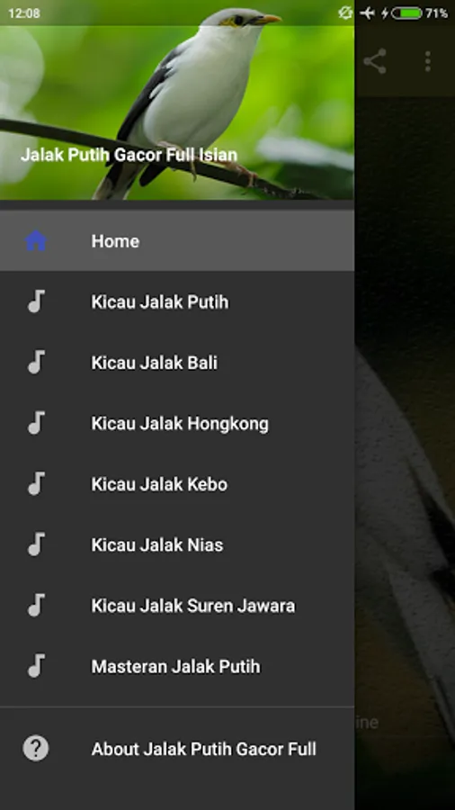Tap the blue Home icon
Screen dimensions: 455x810
pos(36,240)
